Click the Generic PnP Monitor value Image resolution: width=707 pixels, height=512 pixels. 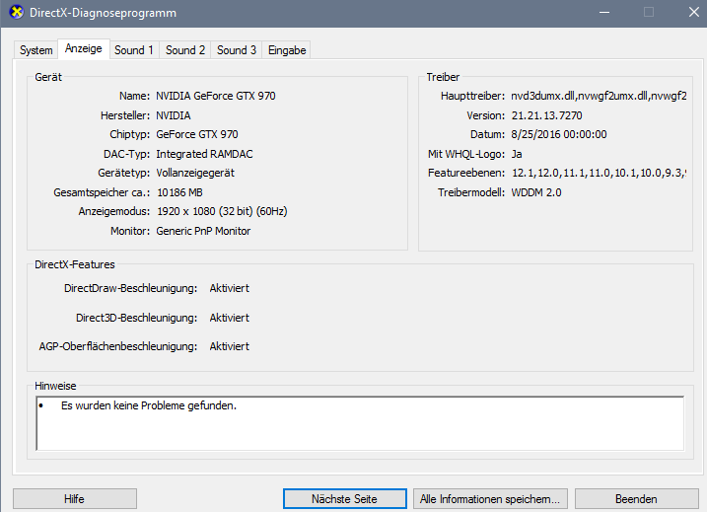tap(203, 231)
